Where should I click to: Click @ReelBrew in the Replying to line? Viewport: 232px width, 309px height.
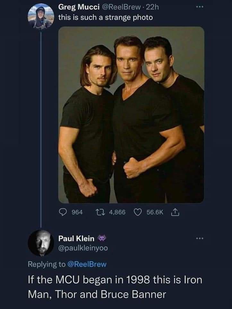point(85,264)
